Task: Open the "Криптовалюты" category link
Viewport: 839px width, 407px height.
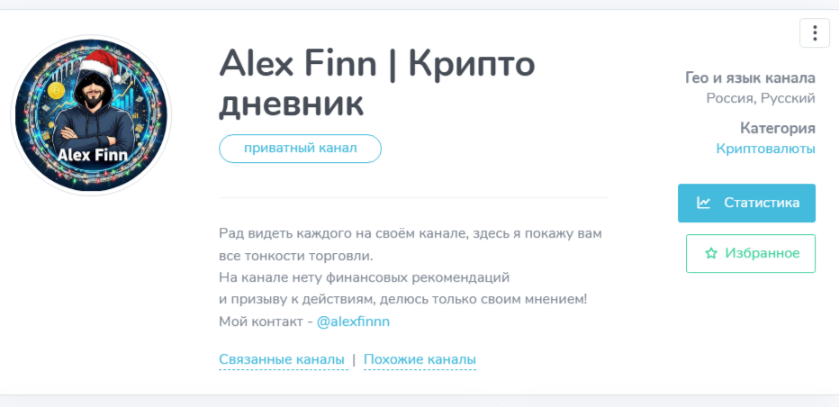Action: click(x=765, y=148)
